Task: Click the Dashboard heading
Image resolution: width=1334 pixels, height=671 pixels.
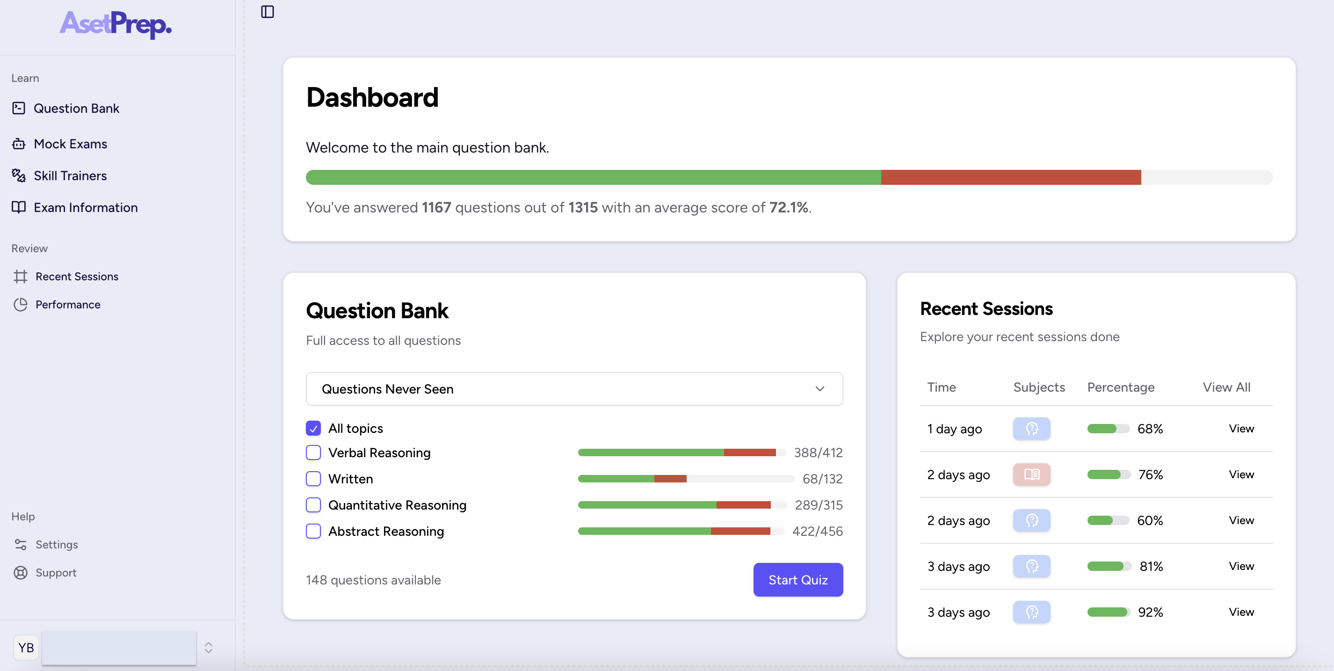Action: tap(372, 97)
